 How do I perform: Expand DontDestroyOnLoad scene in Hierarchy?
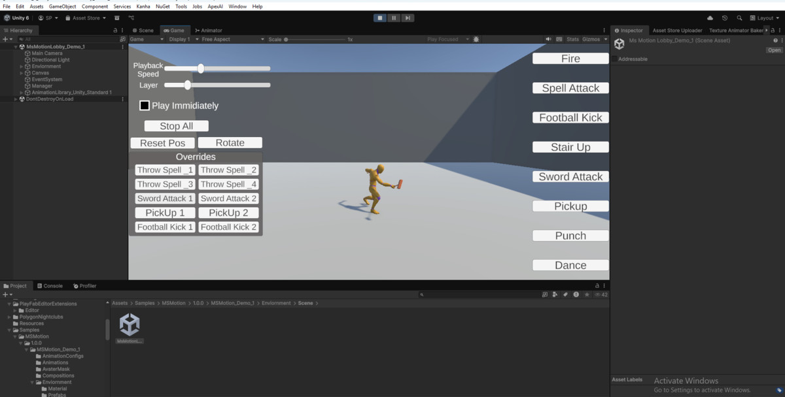[16, 99]
